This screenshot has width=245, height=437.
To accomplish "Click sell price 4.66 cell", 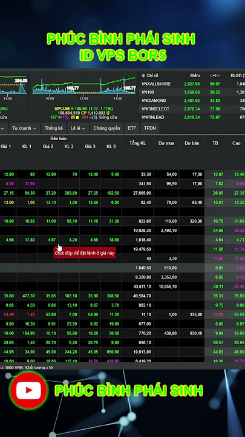I will click(x=8, y=240).
